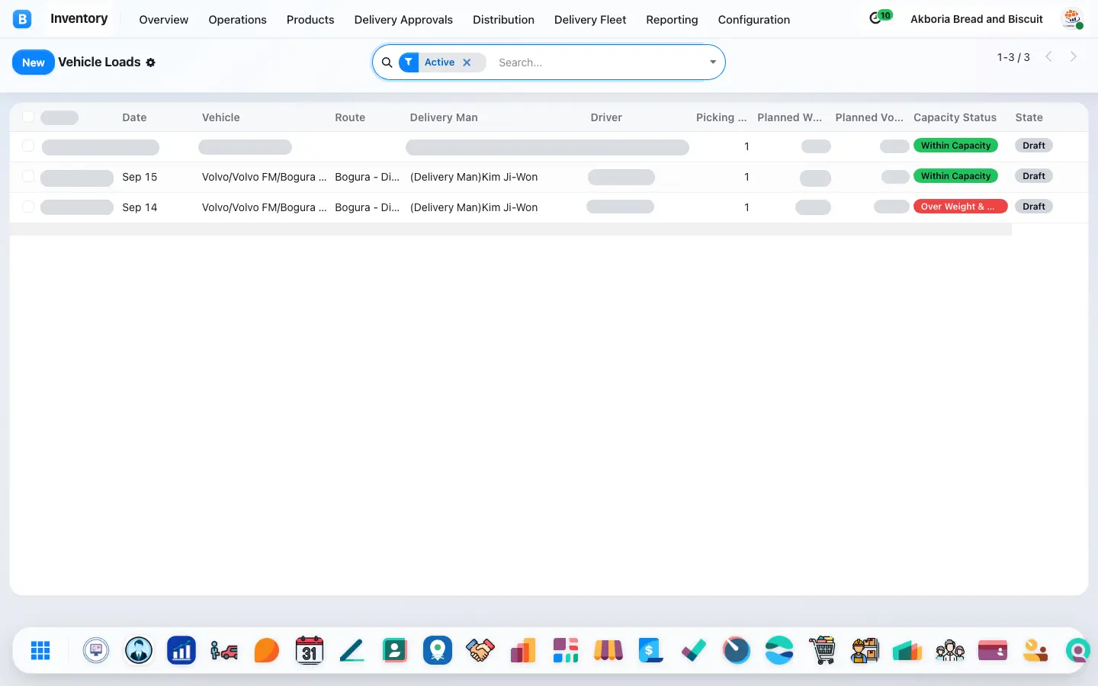Open the Distribution menu
This screenshot has height=686, width=1098.
click(x=503, y=20)
